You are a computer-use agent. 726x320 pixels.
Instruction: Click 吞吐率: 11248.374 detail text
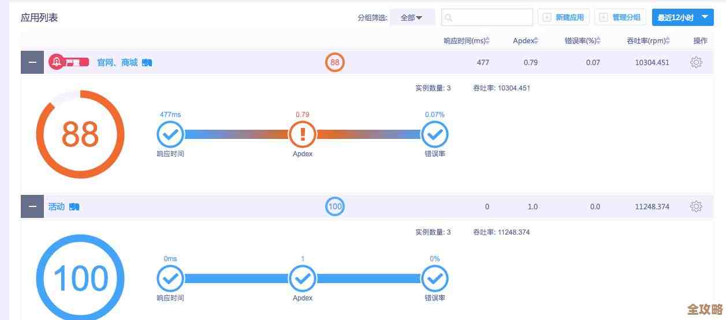(501, 232)
